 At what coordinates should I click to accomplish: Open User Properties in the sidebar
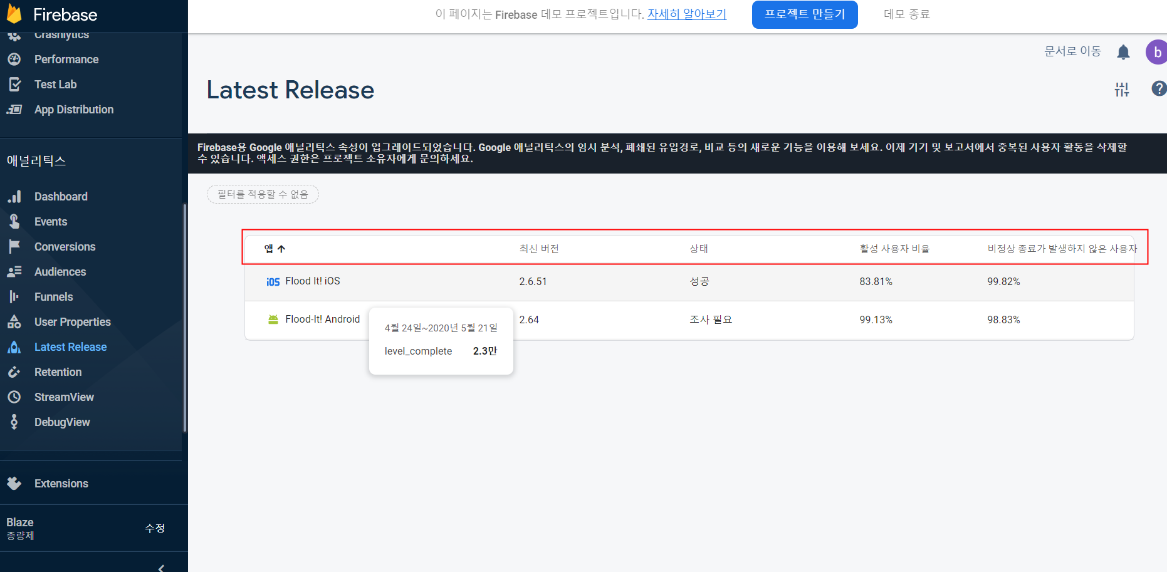pyautogui.click(x=73, y=322)
